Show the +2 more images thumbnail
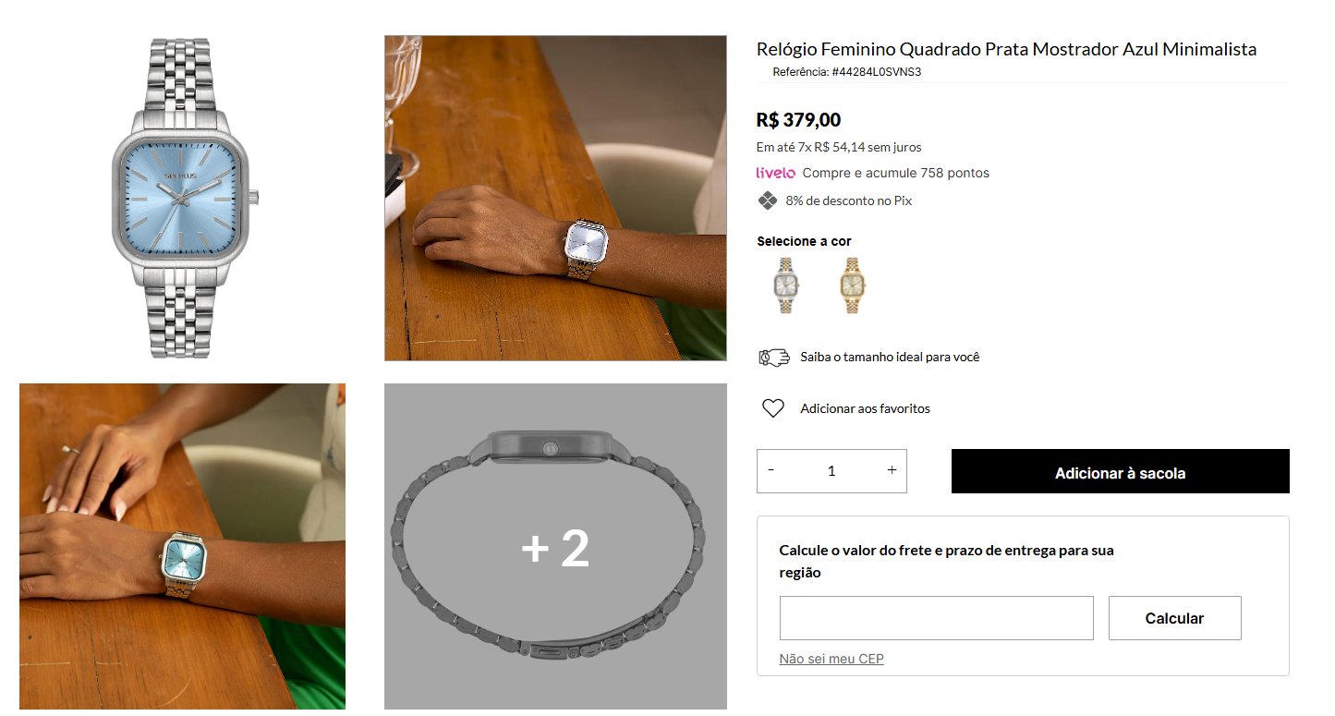Viewport: 1335px width, 716px height. tap(555, 546)
